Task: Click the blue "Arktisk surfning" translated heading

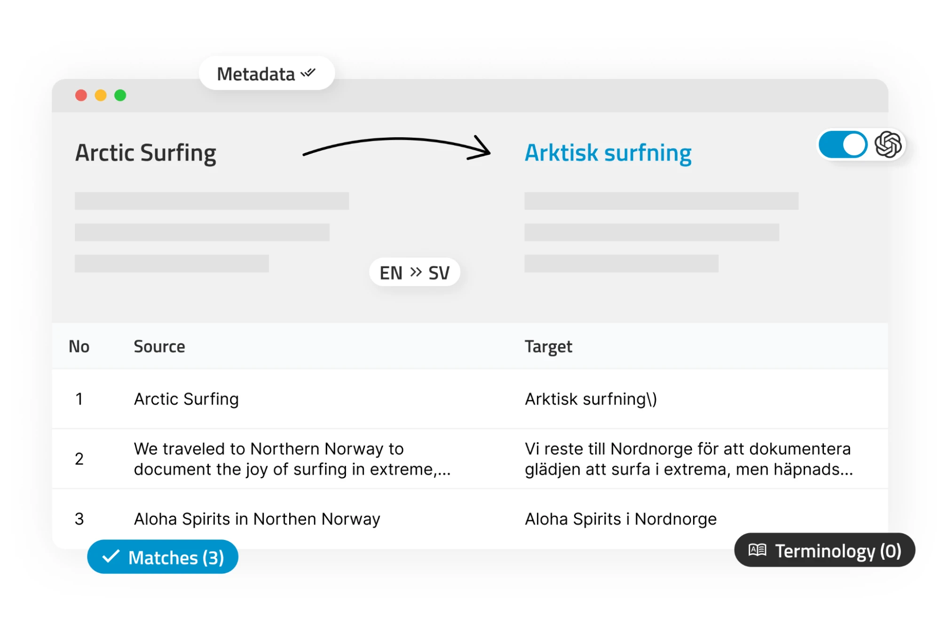Action: (608, 153)
